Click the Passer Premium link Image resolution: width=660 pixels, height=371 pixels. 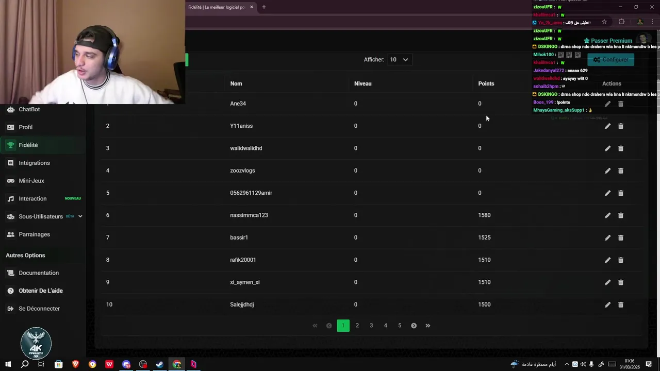(608, 41)
